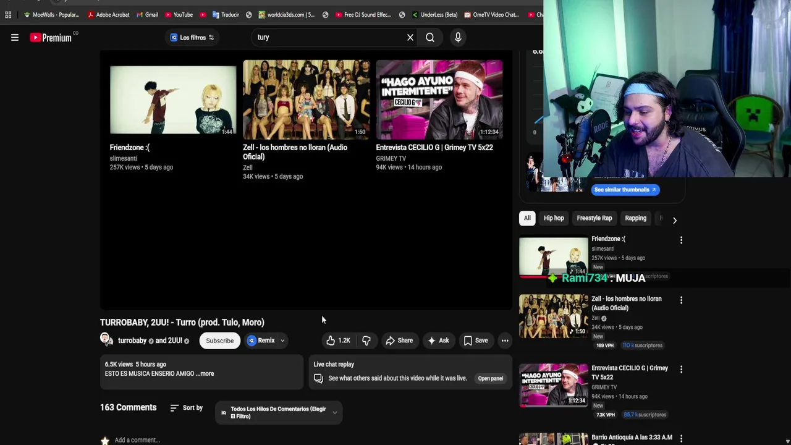
Task: Open the Los filtros filter button
Action: pyautogui.click(x=192, y=38)
